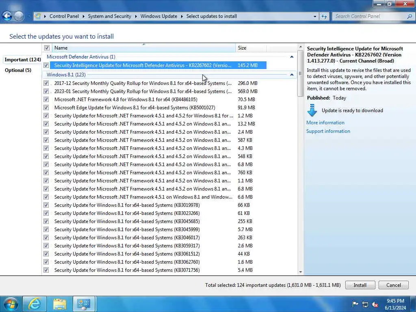The height and width of the screenshot is (312, 416).
Task: Uncheck the 2017-12 Security Monthly Quality Rollup
Action: click(46, 83)
